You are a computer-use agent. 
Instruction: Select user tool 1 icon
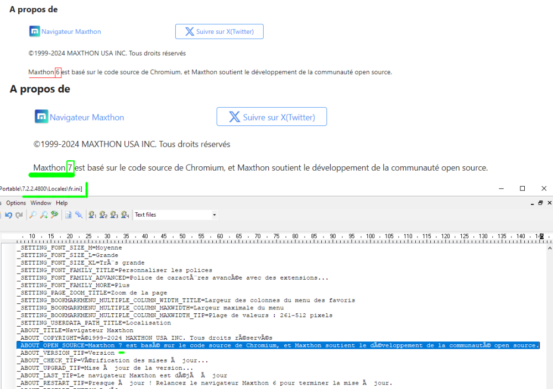point(93,215)
